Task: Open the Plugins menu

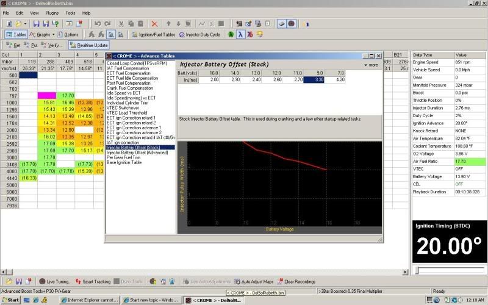Action: (x=52, y=13)
